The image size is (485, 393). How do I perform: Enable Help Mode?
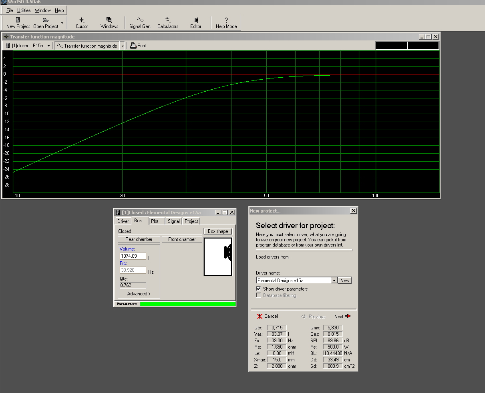coord(226,23)
